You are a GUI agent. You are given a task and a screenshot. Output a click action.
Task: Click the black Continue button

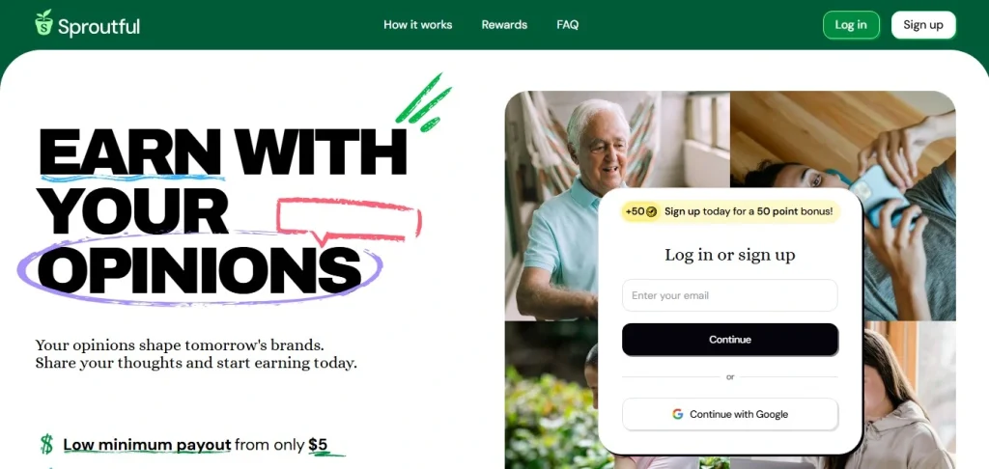(x=730, y=339)
